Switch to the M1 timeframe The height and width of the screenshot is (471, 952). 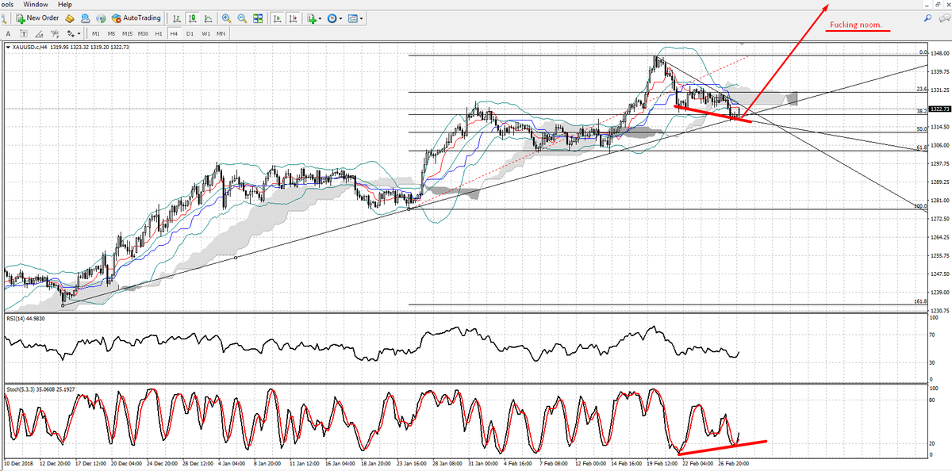point(95,34)
